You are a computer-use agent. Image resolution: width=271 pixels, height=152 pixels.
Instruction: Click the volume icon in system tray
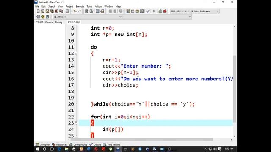pos(215,149)
